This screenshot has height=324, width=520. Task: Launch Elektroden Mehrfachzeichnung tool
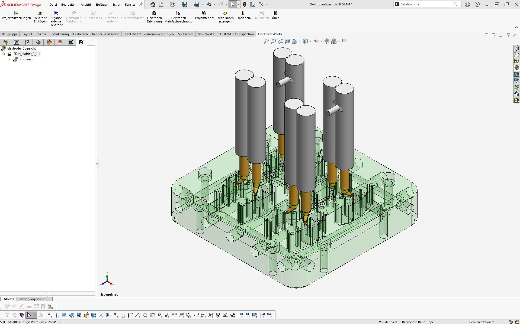178,17
